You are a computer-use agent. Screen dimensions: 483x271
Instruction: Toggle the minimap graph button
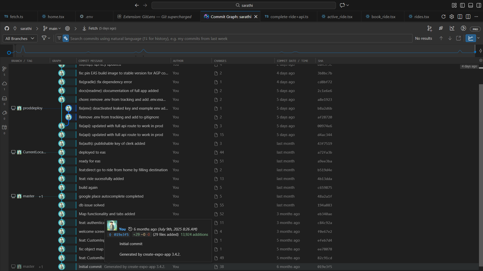pyautogui.click(x=470, y=38)
